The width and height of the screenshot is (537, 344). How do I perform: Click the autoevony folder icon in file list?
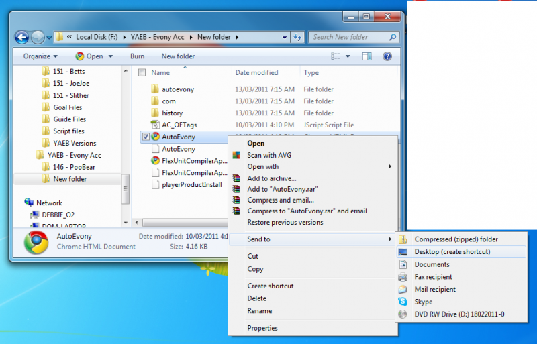coord(154,89)
